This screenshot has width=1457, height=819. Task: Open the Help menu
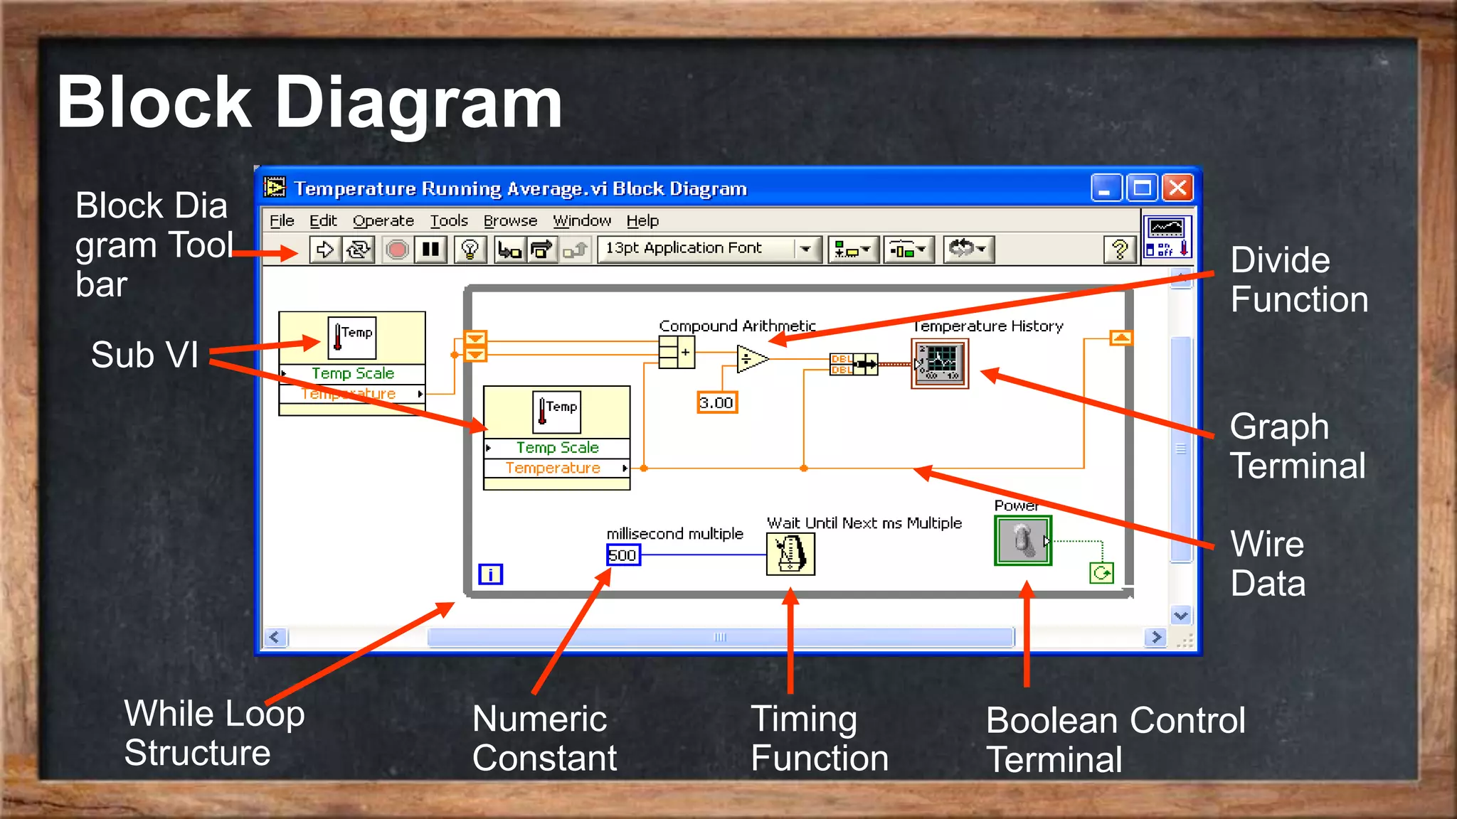(x=642, y=220)
